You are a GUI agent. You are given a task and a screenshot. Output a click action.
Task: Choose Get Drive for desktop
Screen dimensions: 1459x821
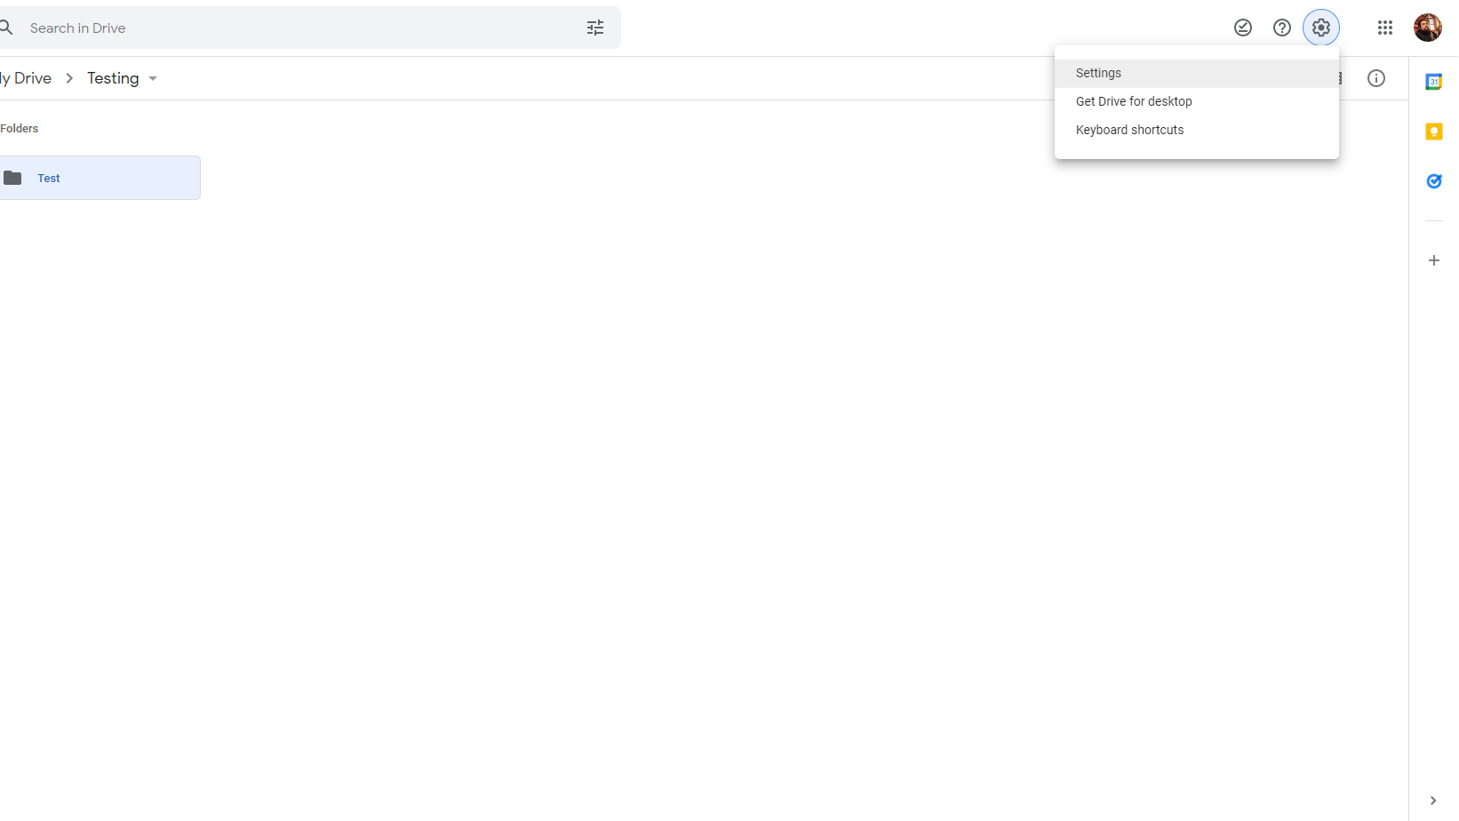[x=1197, y=101]
